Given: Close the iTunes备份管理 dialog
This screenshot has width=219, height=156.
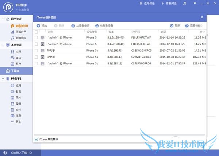Looking at the screenshot, I should tap(202, 17).
